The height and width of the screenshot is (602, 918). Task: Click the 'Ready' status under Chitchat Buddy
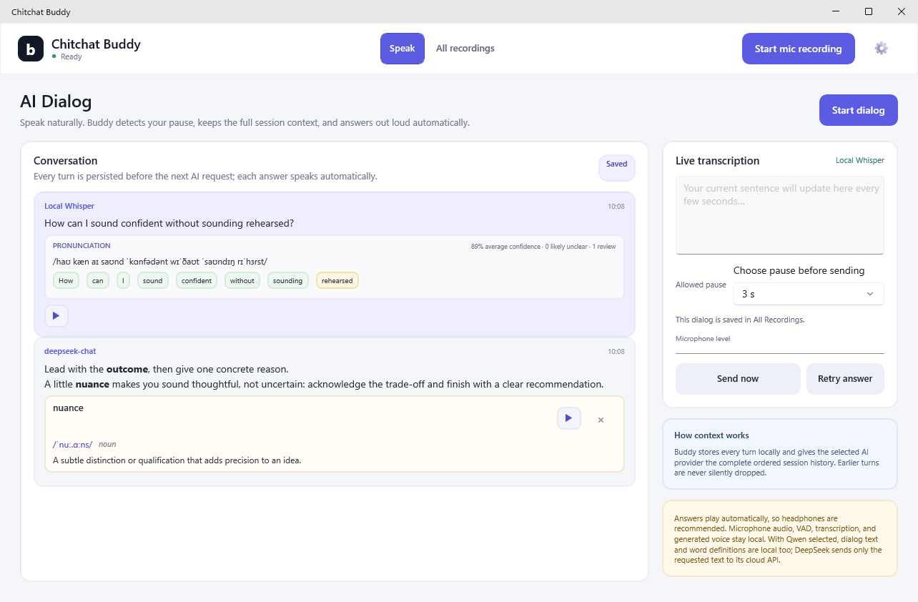pos(71,57)
